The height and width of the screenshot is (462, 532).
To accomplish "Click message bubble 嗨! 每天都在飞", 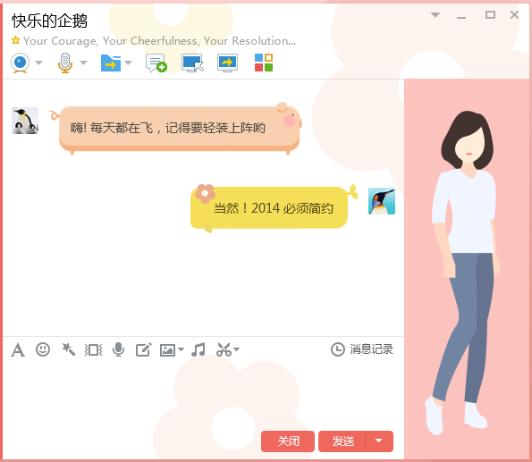I will 179,128.
